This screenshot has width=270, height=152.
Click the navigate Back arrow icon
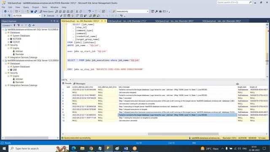[5, 11]
